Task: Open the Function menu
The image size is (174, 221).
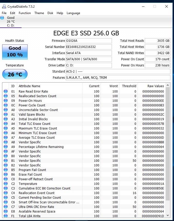Action: tap(25, 13)
